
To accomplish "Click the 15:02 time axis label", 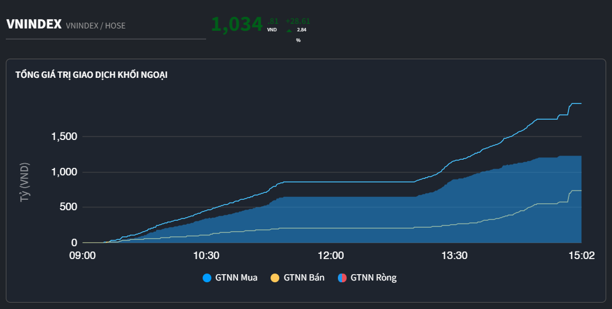I will pyautogui.click(x=581, y=256).
